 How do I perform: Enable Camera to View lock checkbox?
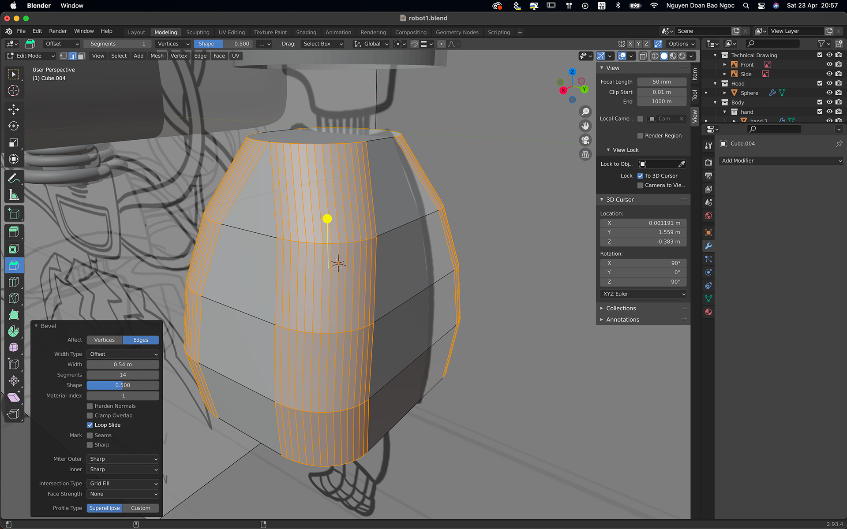[640, 186]
